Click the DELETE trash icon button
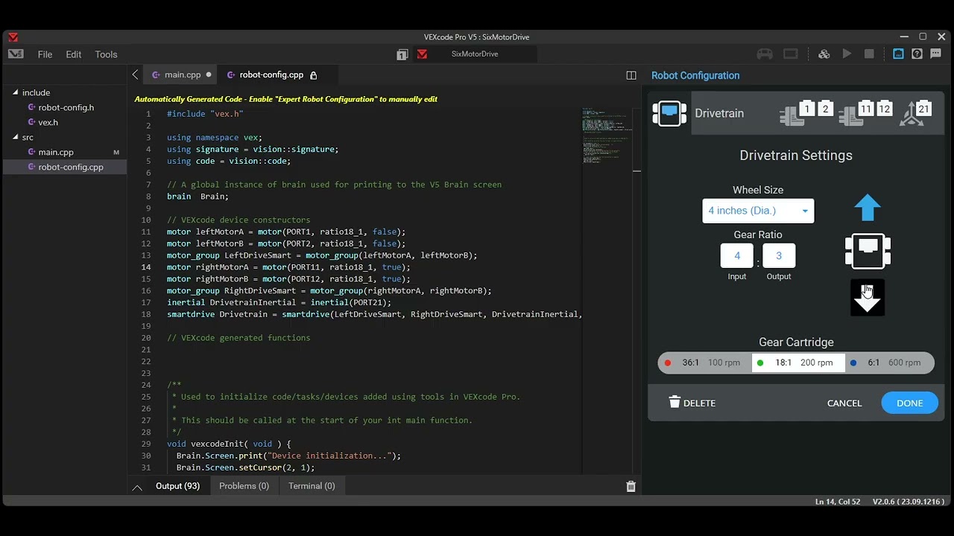This screenshot has width=954, height=536. pyautogui.click(x=692, y=403)
